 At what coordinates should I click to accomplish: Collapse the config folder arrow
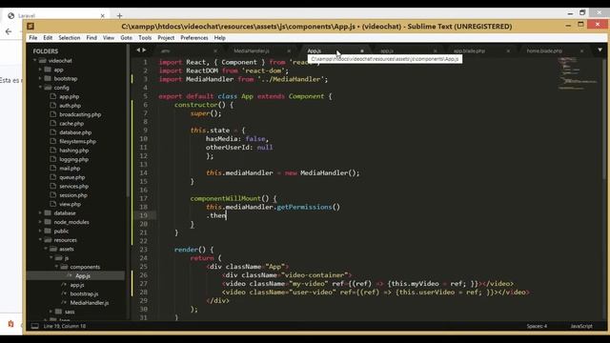[x=40, y=88]
